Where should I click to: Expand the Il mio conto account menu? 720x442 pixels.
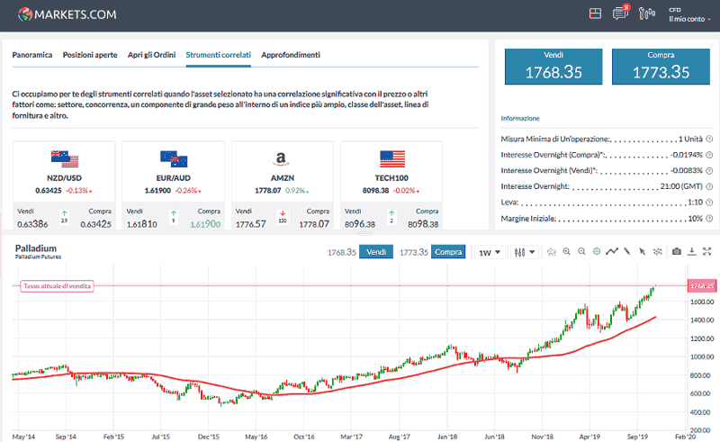(690, 18)
